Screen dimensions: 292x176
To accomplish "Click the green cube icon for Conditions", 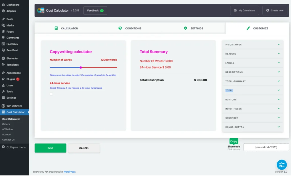I will 121,28.
